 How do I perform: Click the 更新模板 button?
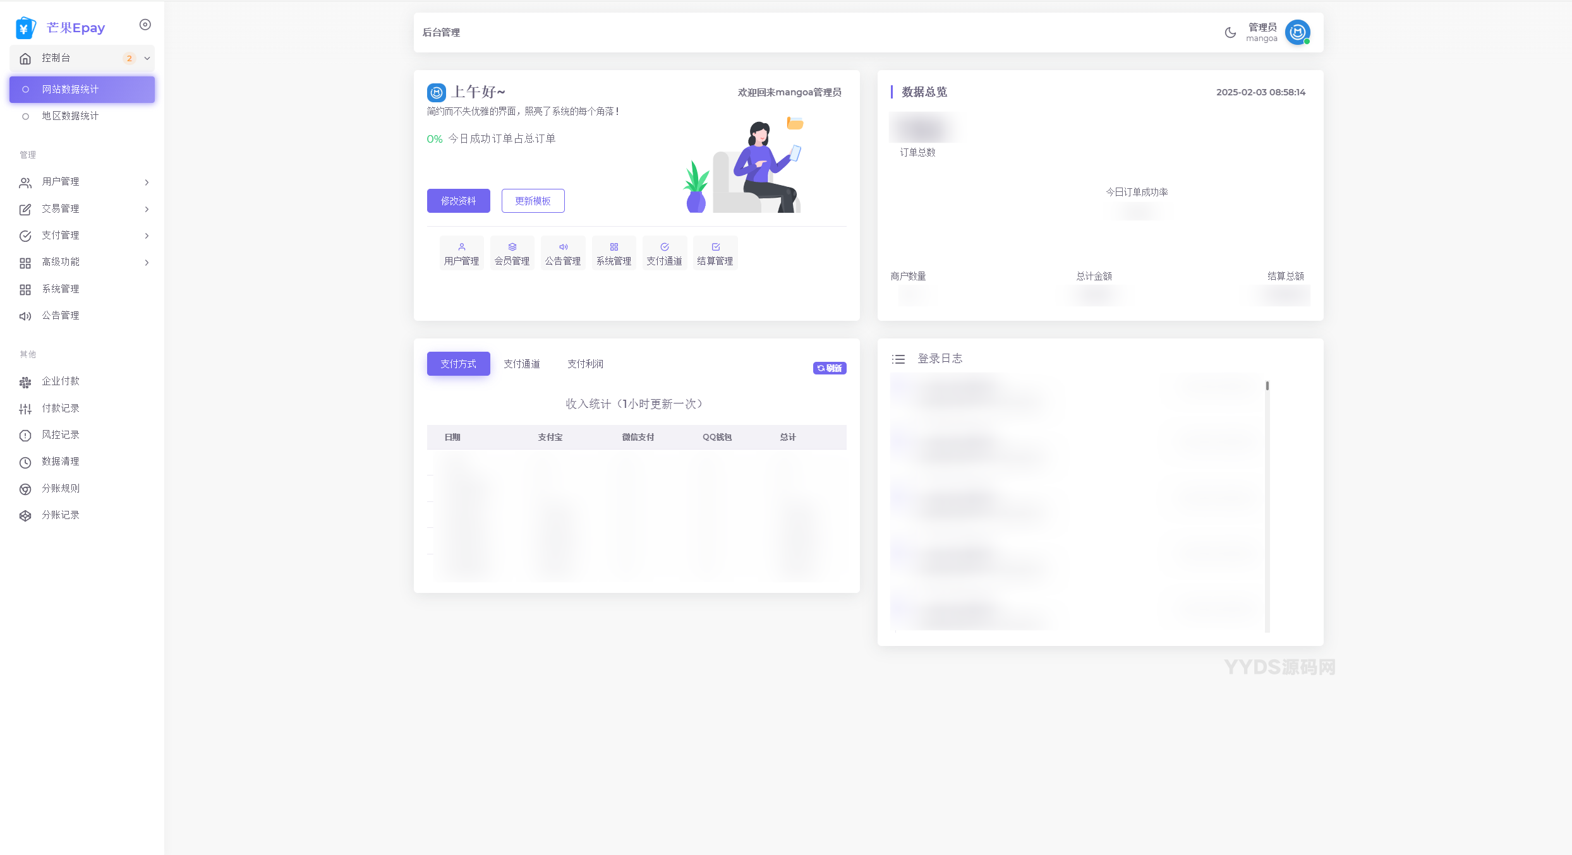click(x=533, y=201)
